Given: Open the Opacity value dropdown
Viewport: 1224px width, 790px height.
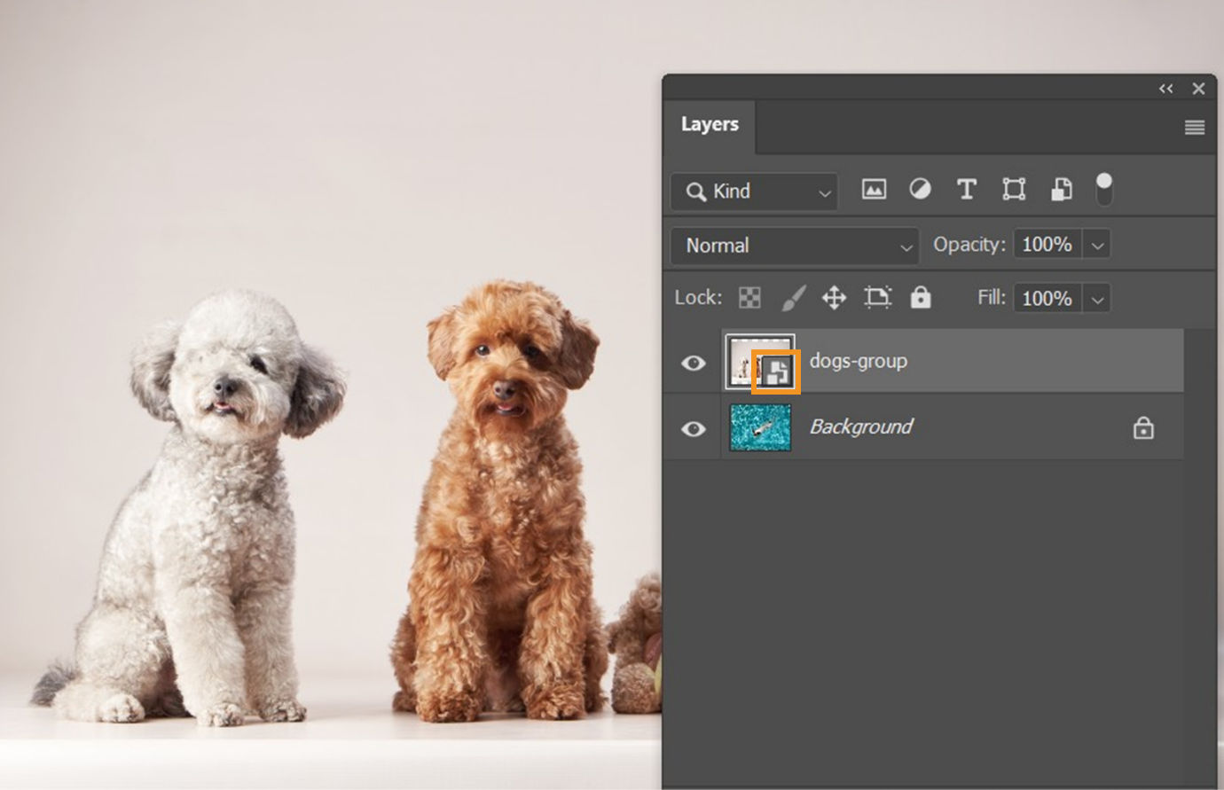Looking at the screenshot, I should point(1098,244).
